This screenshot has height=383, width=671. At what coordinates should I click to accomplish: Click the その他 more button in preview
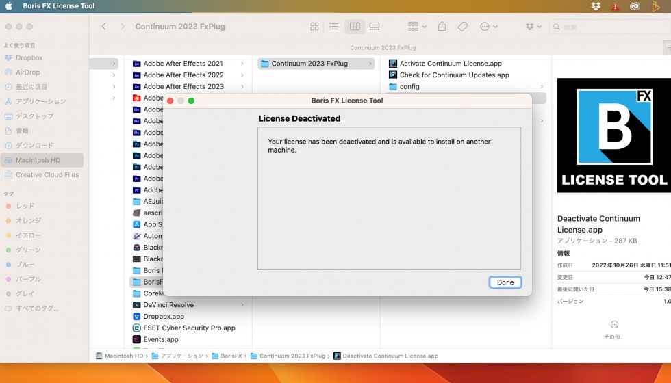click(614, 329)
